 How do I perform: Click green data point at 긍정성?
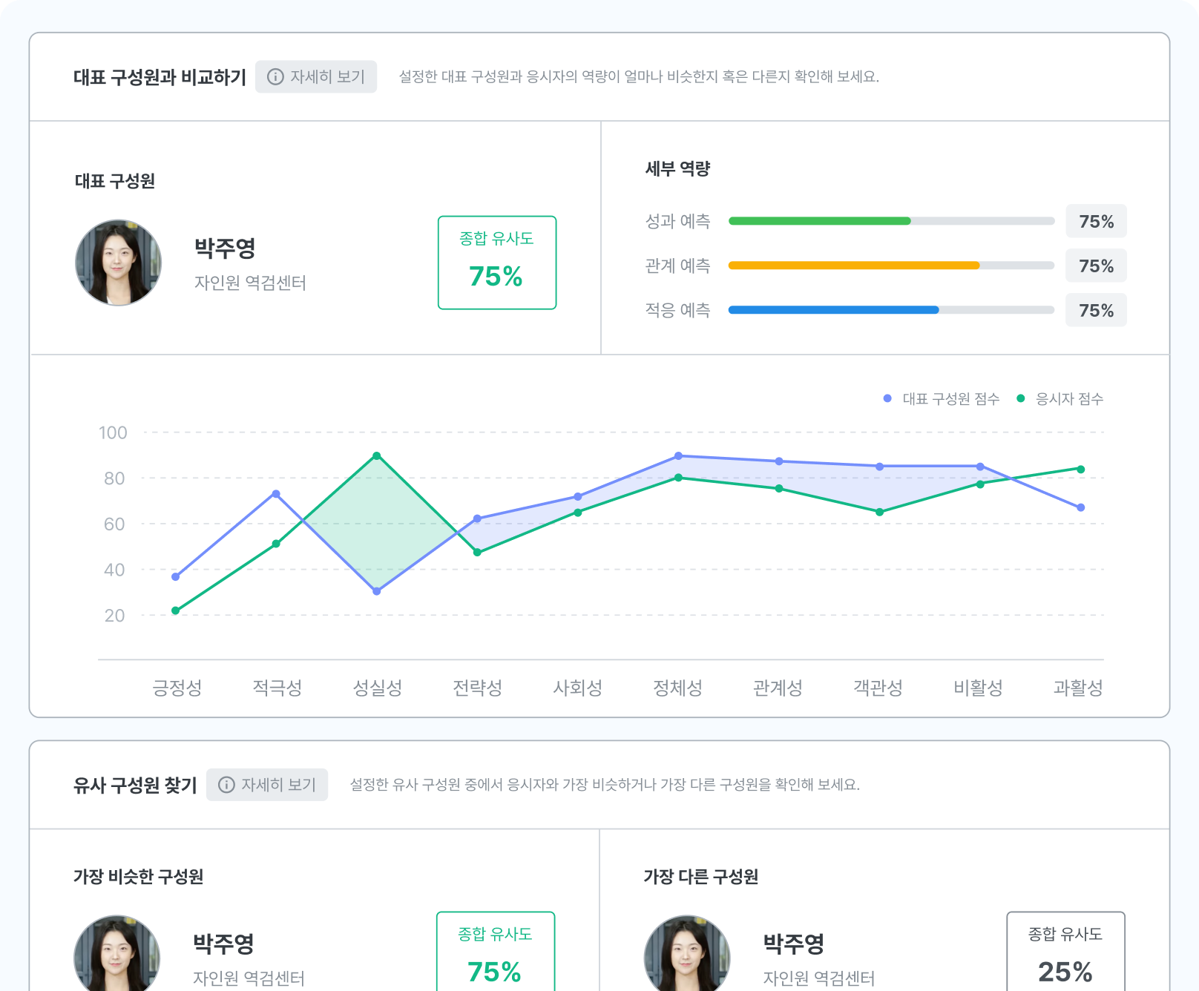click(176, 610)
